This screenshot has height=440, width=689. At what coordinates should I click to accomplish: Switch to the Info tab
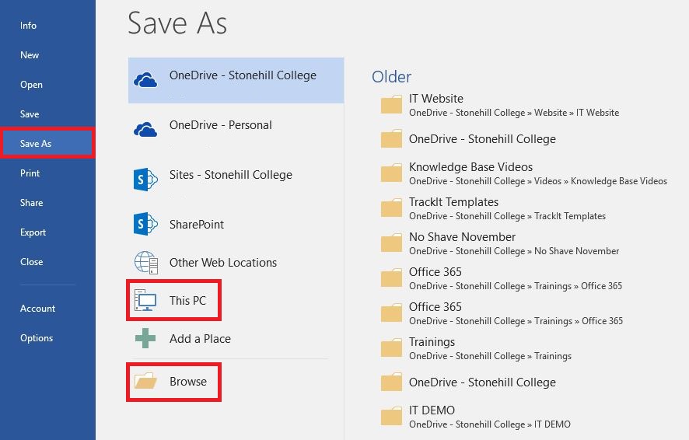tap(28, 26)
